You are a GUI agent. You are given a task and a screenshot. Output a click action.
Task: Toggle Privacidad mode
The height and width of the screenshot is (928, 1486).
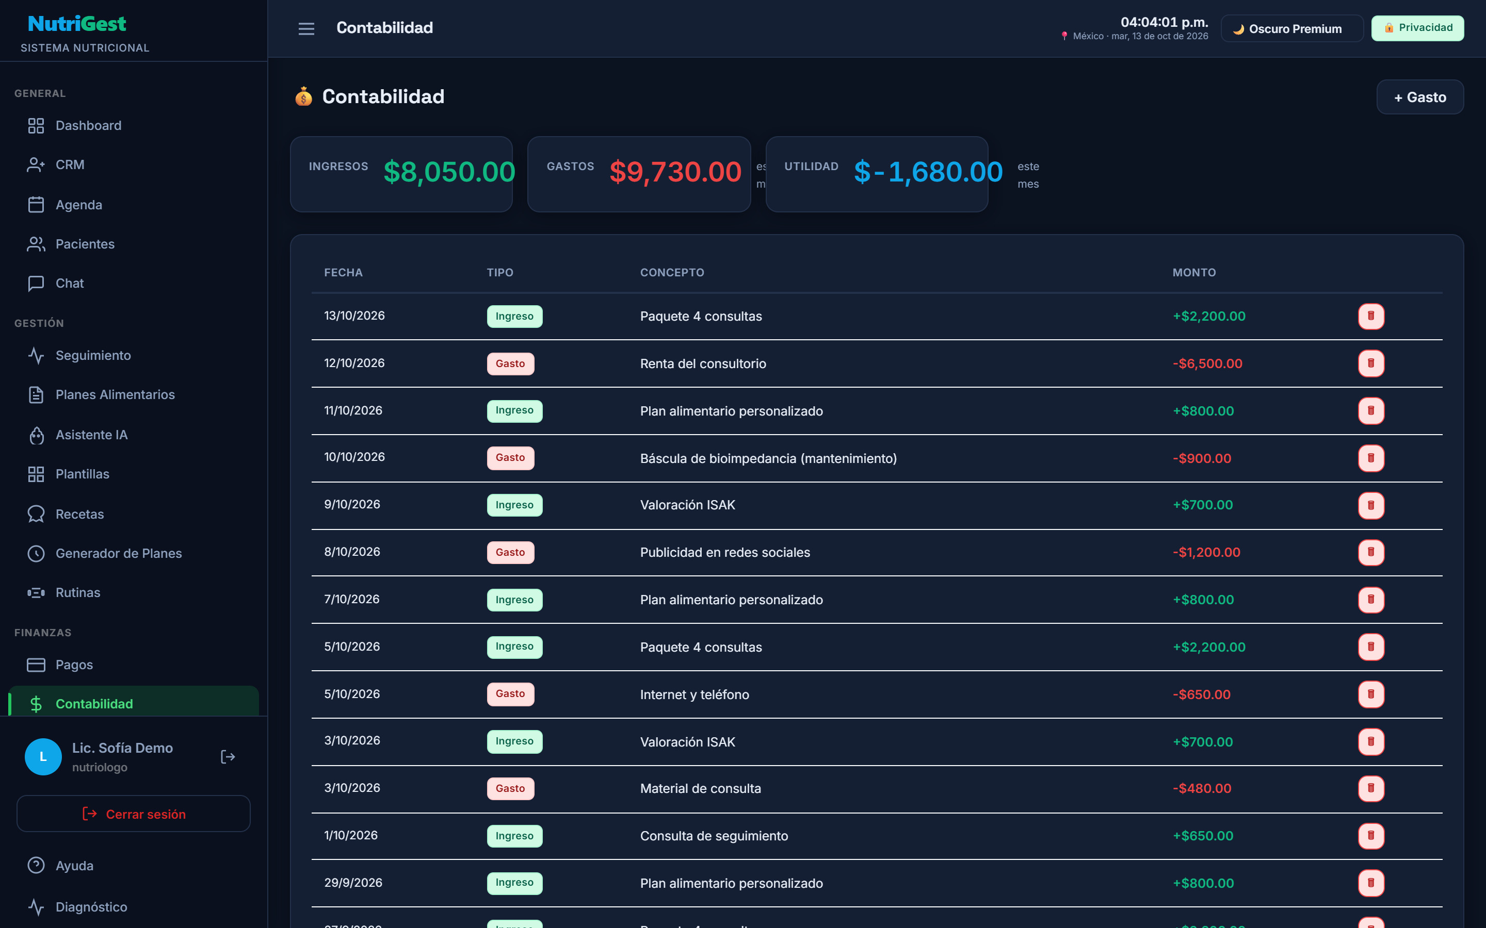pos(1417,28)
